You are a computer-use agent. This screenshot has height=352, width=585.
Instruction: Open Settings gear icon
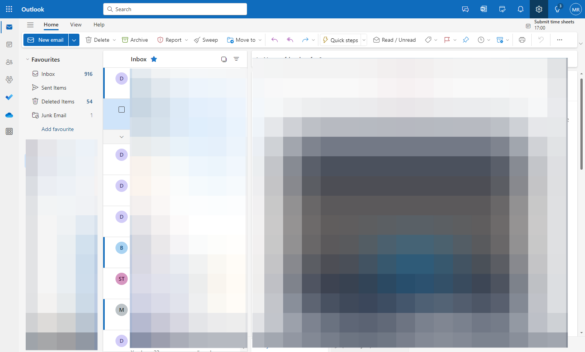coord(539,9)
